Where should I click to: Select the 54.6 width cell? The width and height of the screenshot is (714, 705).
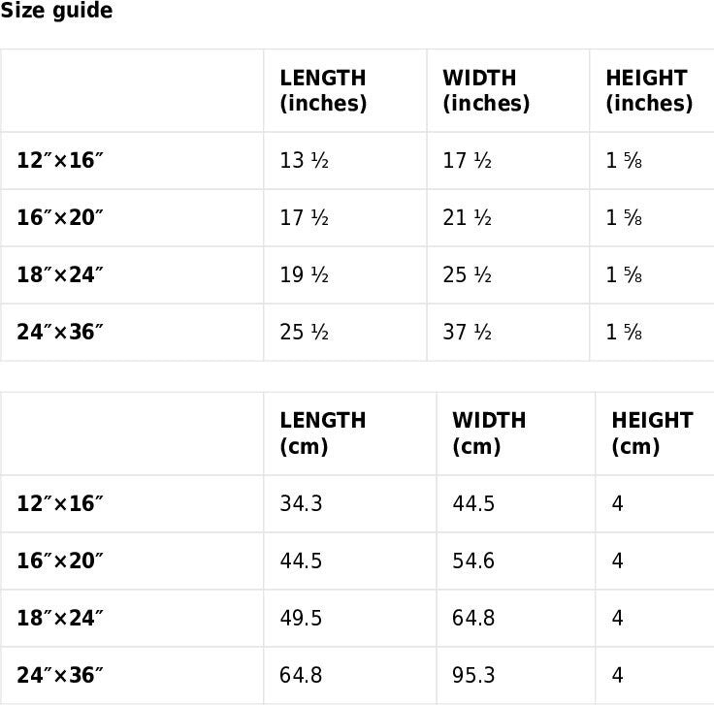point(473,561)
